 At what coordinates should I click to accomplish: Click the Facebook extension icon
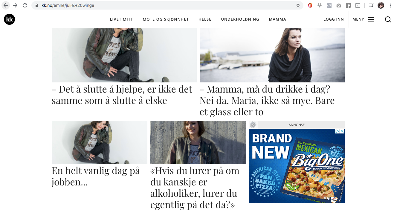click(348, 5)
